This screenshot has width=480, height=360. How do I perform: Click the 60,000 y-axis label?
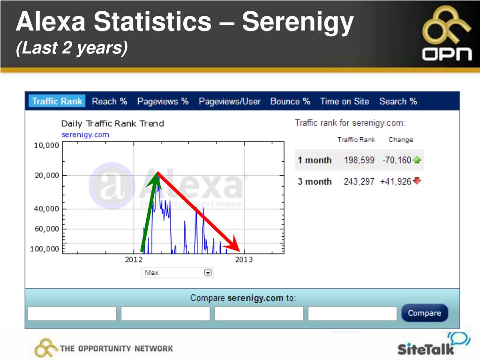(x=47, y=229)
